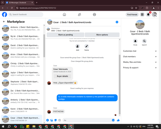Open the Groups icon in top navigation

tap(94, 15)
